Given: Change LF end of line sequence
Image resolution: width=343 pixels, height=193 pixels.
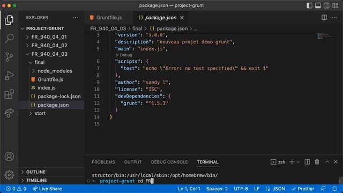Looking at the screenshot, I should click(257, 189).
